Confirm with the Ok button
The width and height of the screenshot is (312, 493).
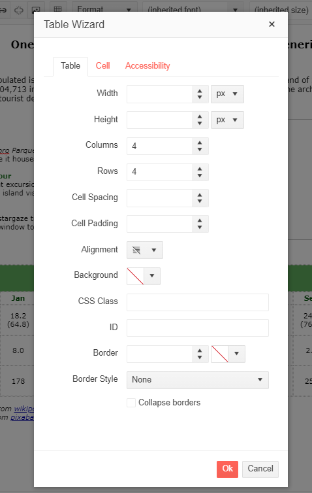pos(227,469)
